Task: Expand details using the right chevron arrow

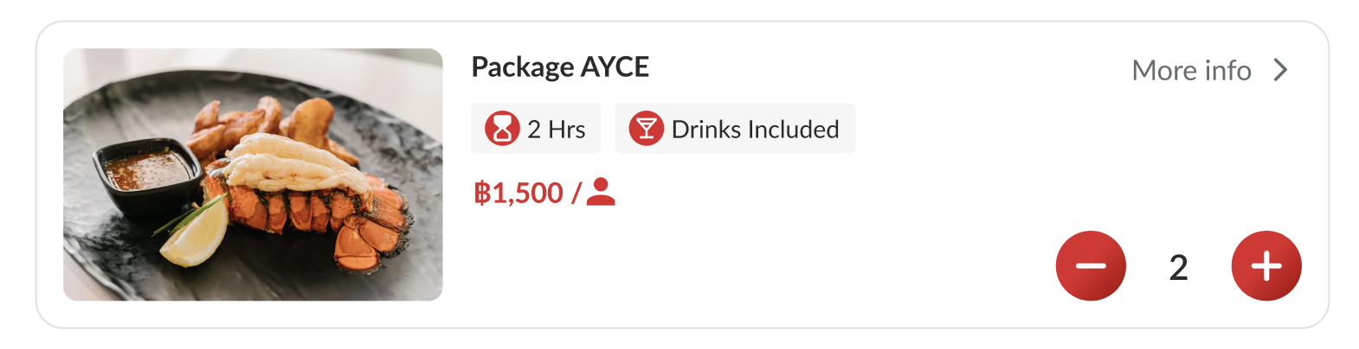Action: pos(1281,70)
